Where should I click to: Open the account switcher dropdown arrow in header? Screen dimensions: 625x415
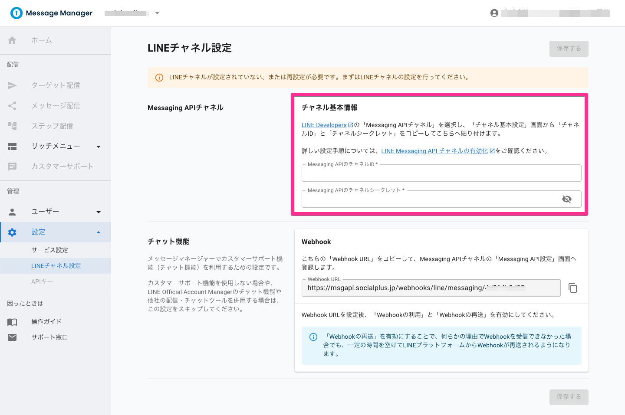[x=157, y=13]
